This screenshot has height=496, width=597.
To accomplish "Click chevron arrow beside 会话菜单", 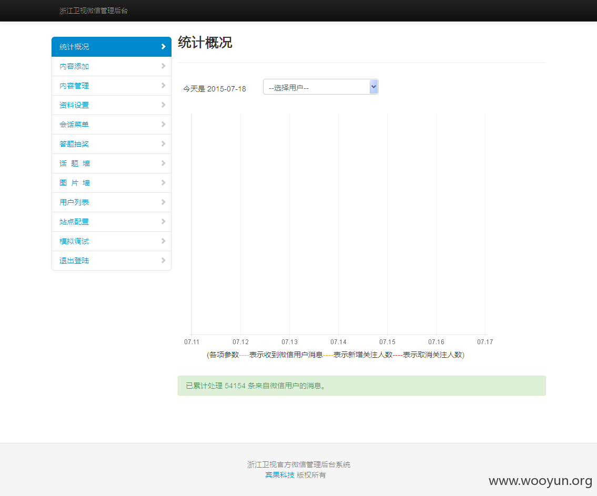I will pos(164,124).
